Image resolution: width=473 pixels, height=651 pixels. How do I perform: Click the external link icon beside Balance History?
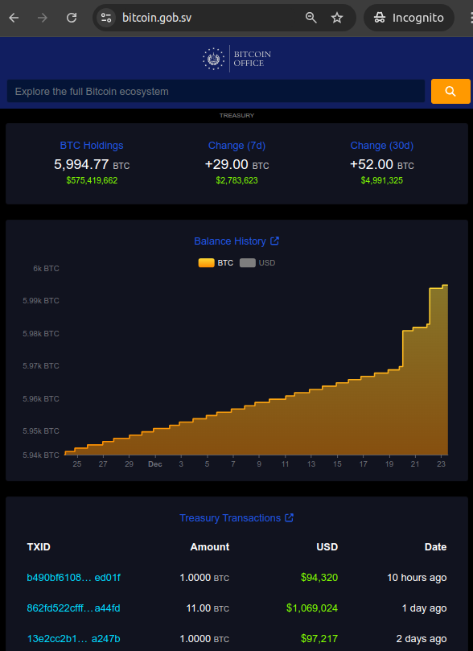pos(274,241)
